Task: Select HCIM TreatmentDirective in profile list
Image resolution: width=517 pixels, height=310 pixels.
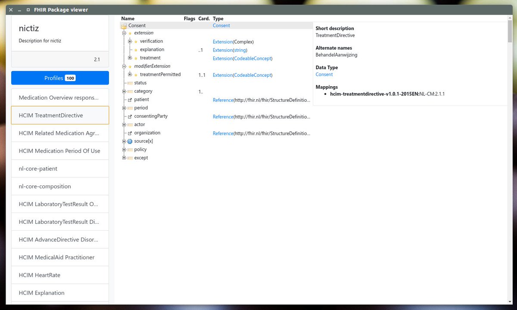Action: pyautogui.click(x=60, y=116)
